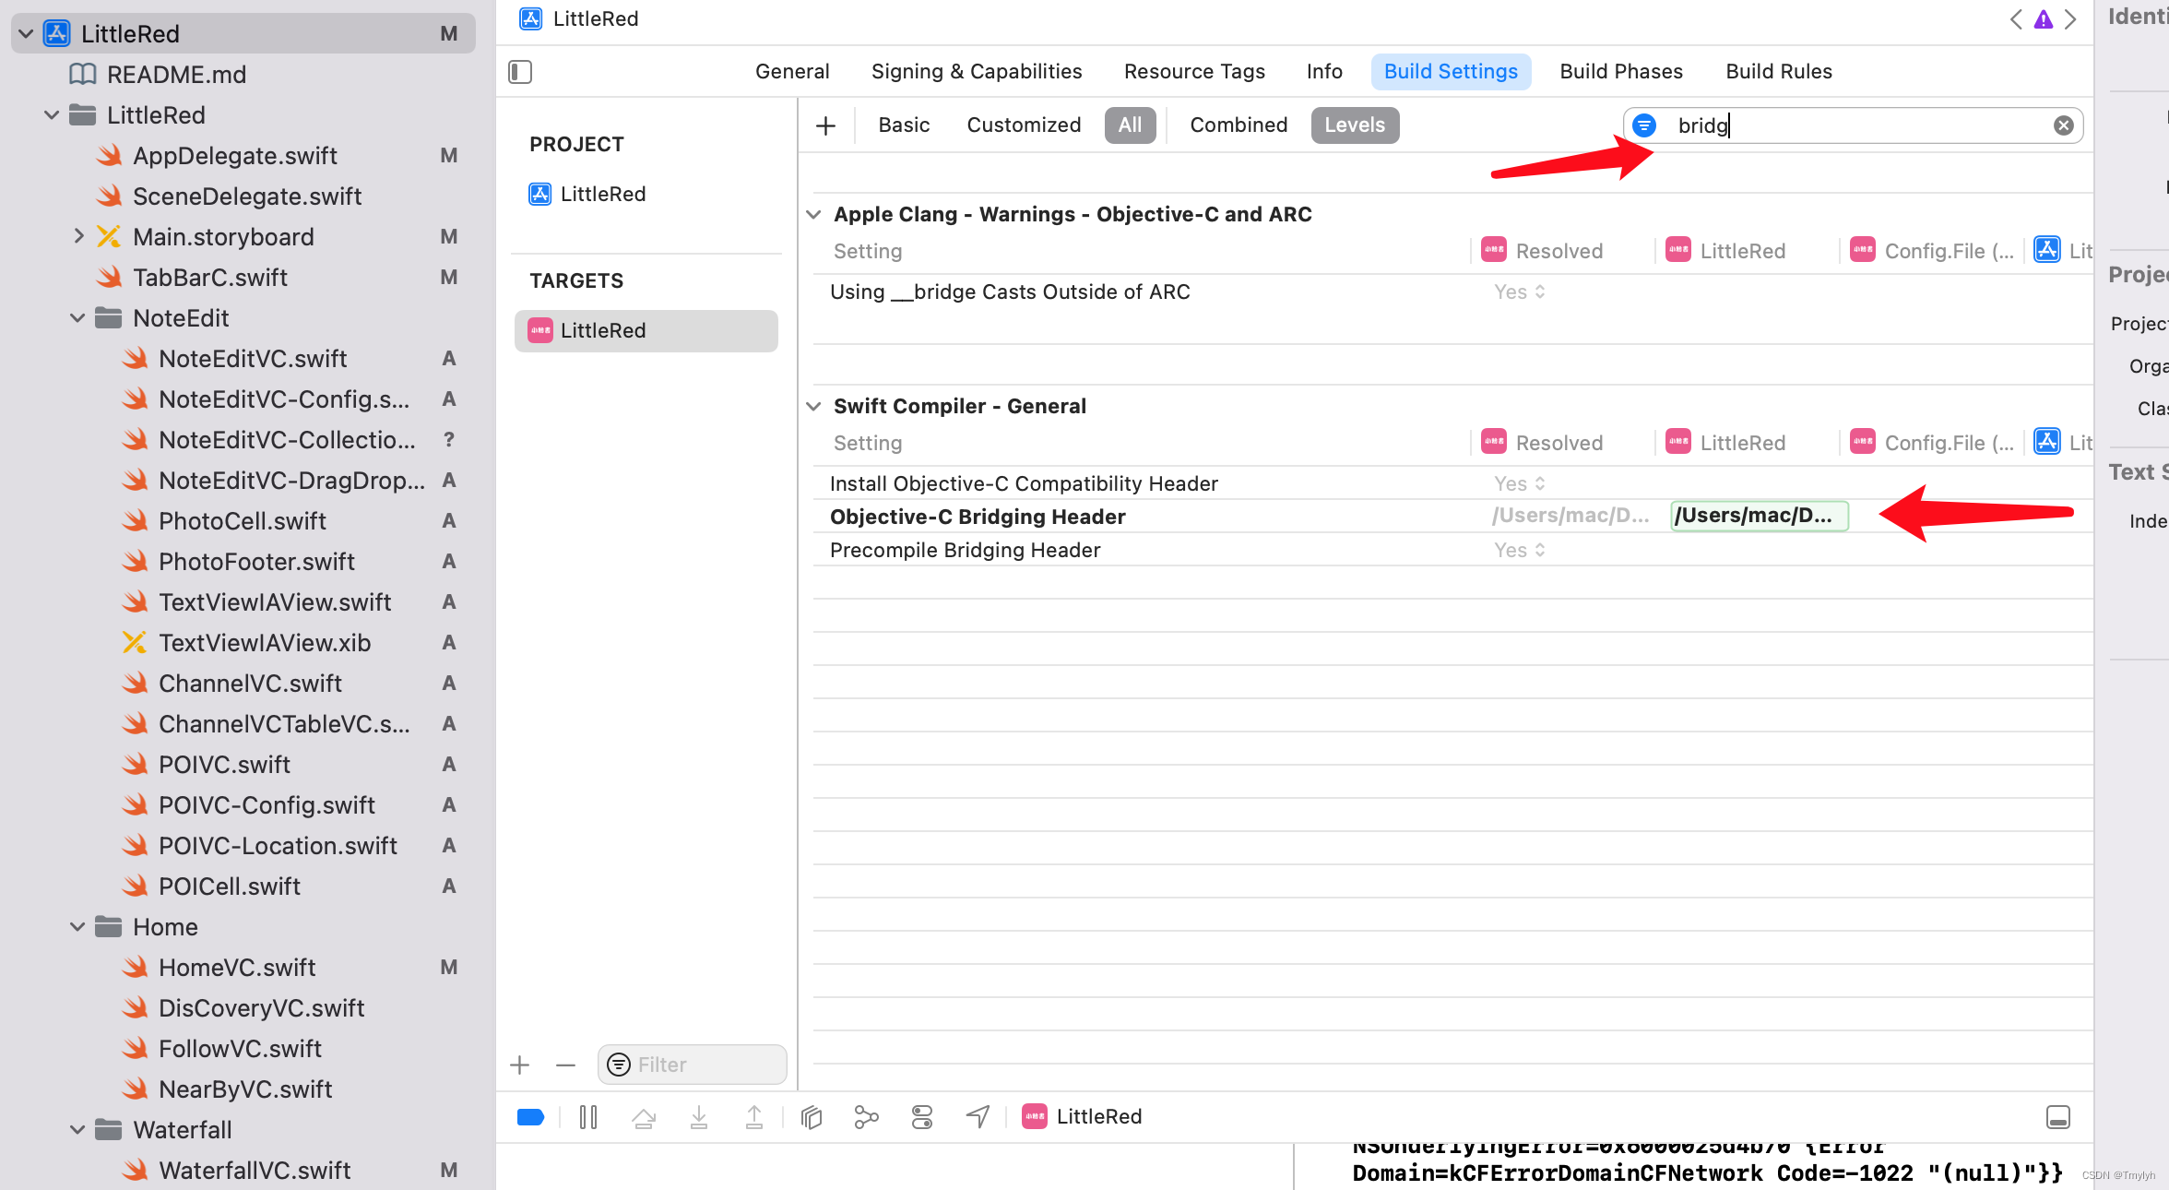Remove target with the minus icon
Image resolution: width=2169 pixels, height=1190 pixels.
pyautogui.click(x=565, y=1065)
